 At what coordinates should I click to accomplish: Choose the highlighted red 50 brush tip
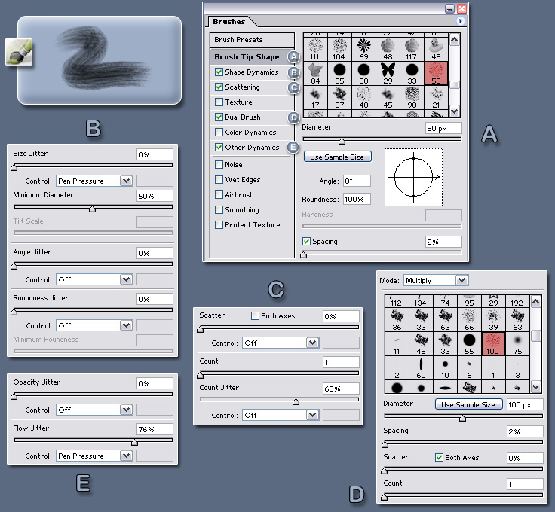click(x=437, y=75)
